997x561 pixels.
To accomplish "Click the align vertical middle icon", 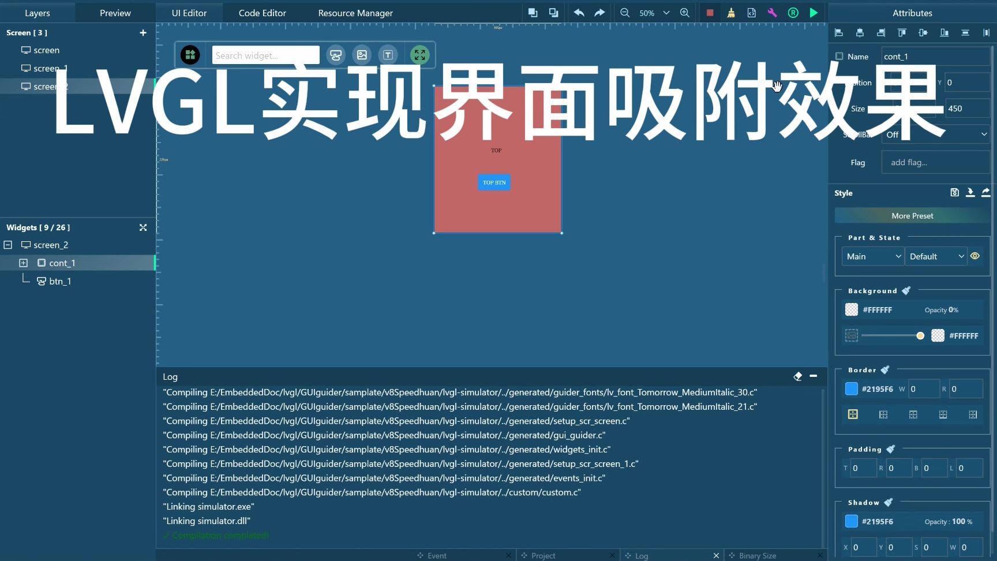I will click(x=923, y=33).
